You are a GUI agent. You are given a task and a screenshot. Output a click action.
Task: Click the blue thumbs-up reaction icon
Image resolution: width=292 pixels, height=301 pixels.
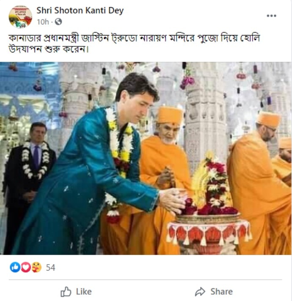[x=15, y=267]
